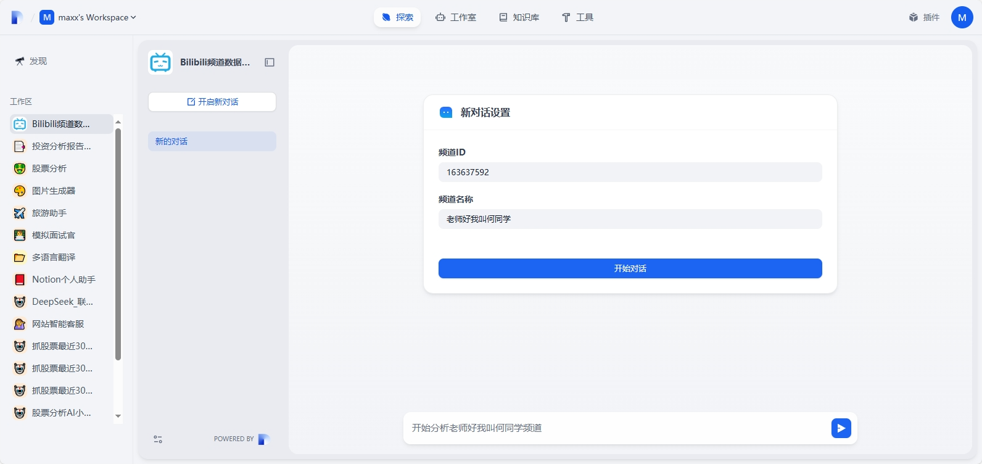982x464 pixels.
Task: Click the Dify logo in the header
Action: tap(17, 17)
